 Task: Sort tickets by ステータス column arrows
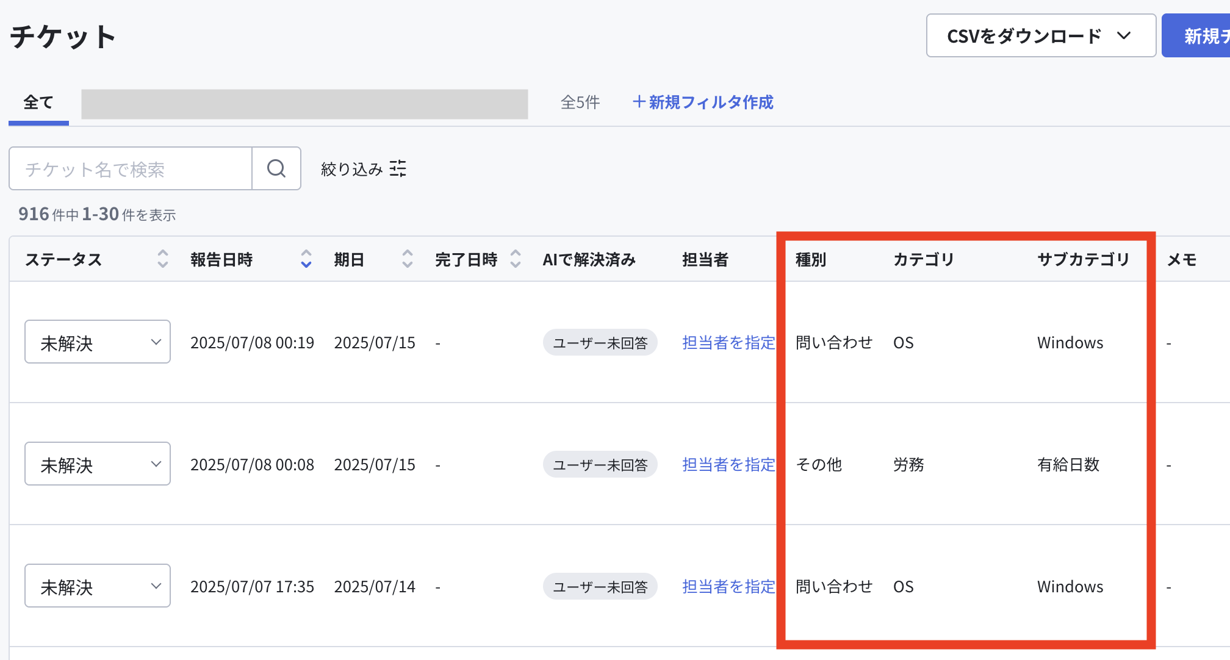coord(162,259)
